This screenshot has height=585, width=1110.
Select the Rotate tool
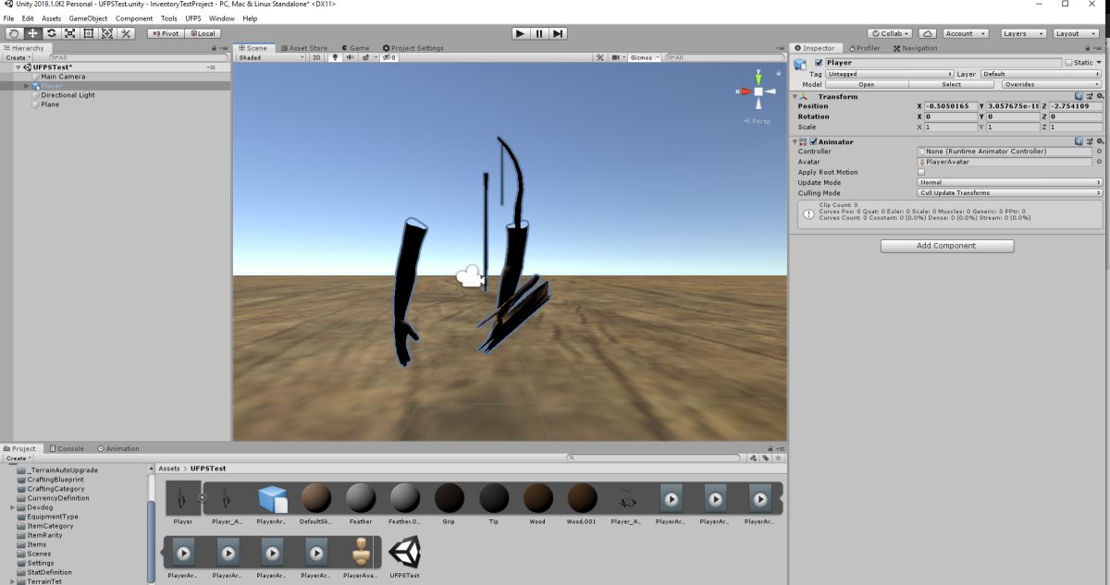pyautogui.click(x=51, y=33)
